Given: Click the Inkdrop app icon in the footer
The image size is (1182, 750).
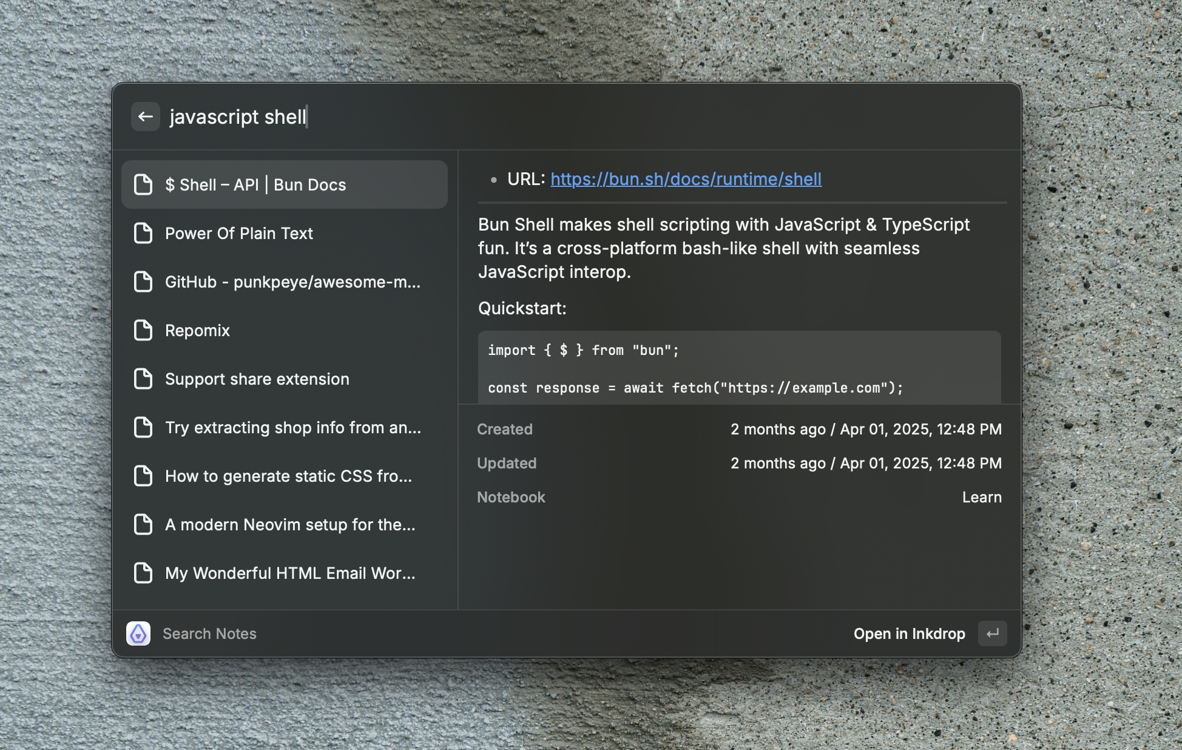Looking at the screenshot, I should (138, 633).
